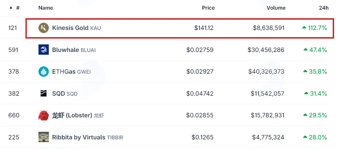Click the SQD black square logo
This screenshot has height=149, width=342.
44,93
